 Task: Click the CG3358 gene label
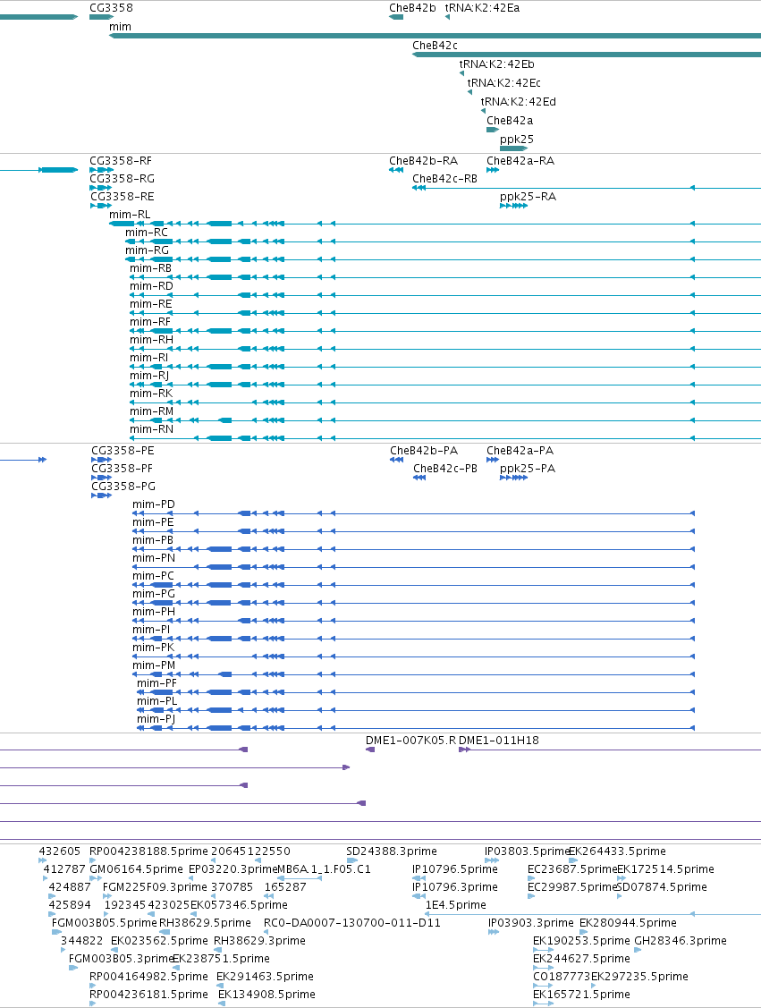(x=111, y=8)
